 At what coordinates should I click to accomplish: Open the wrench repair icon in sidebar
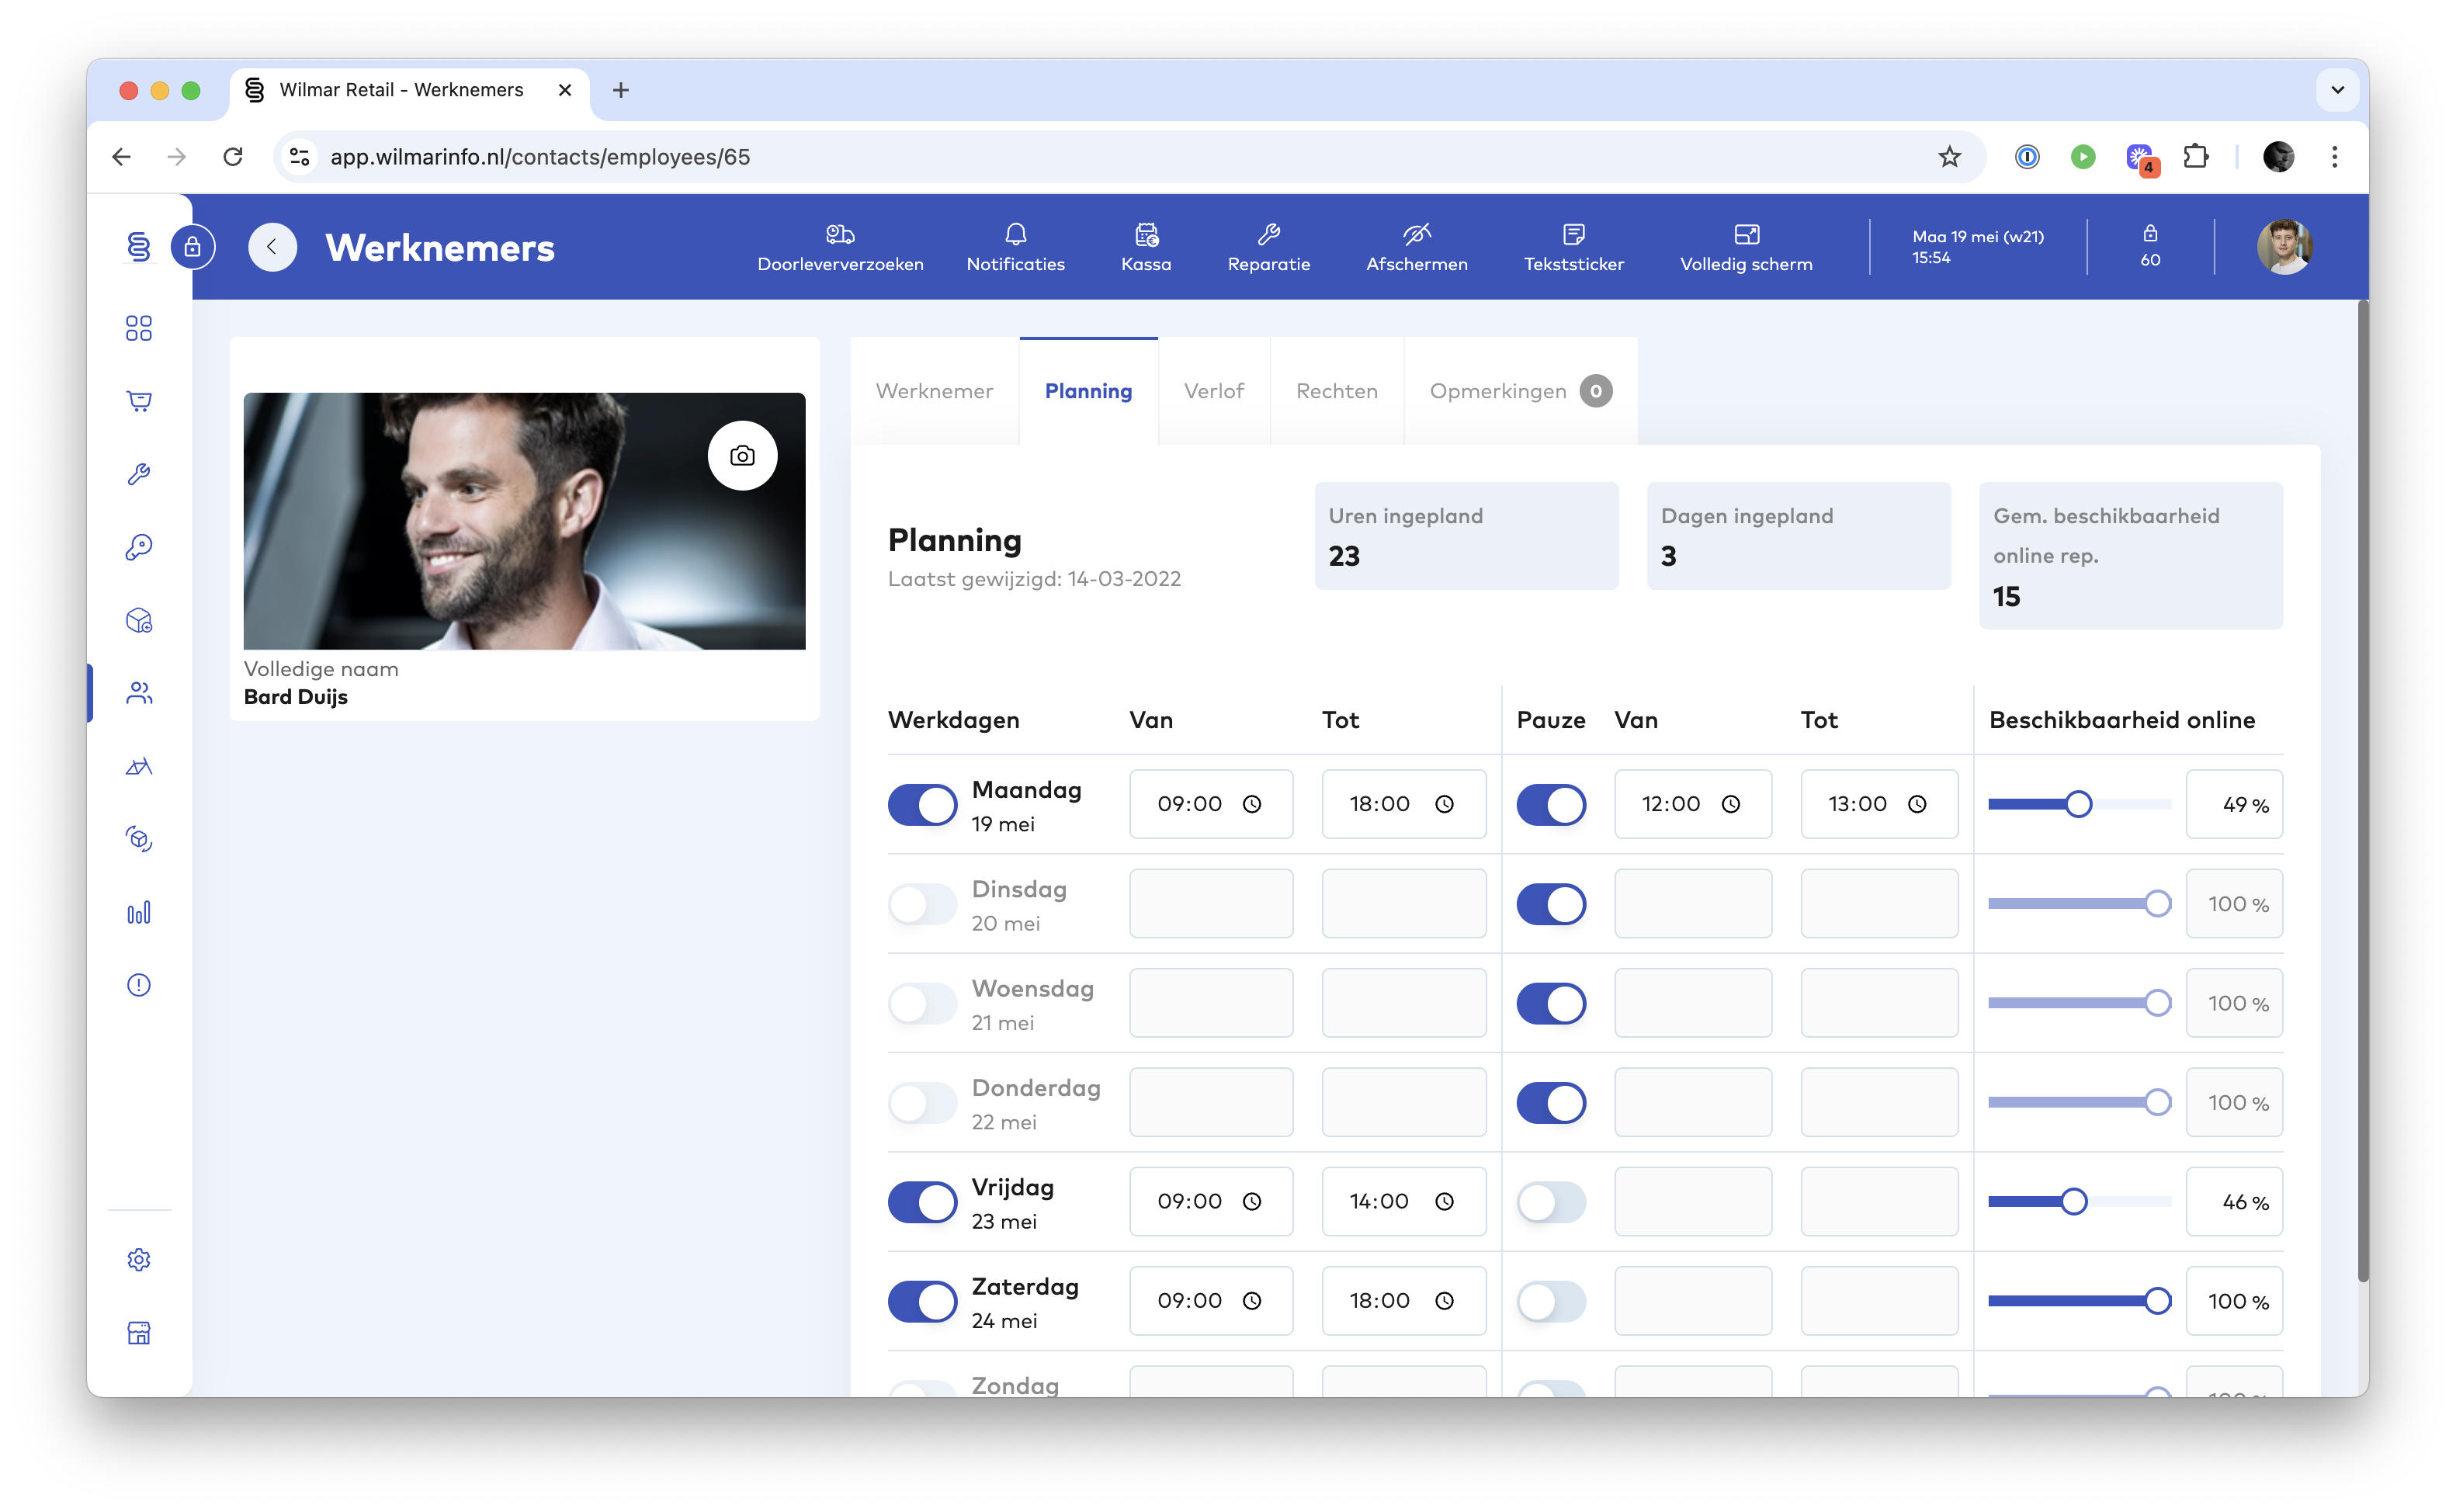(x=139, y=474)
